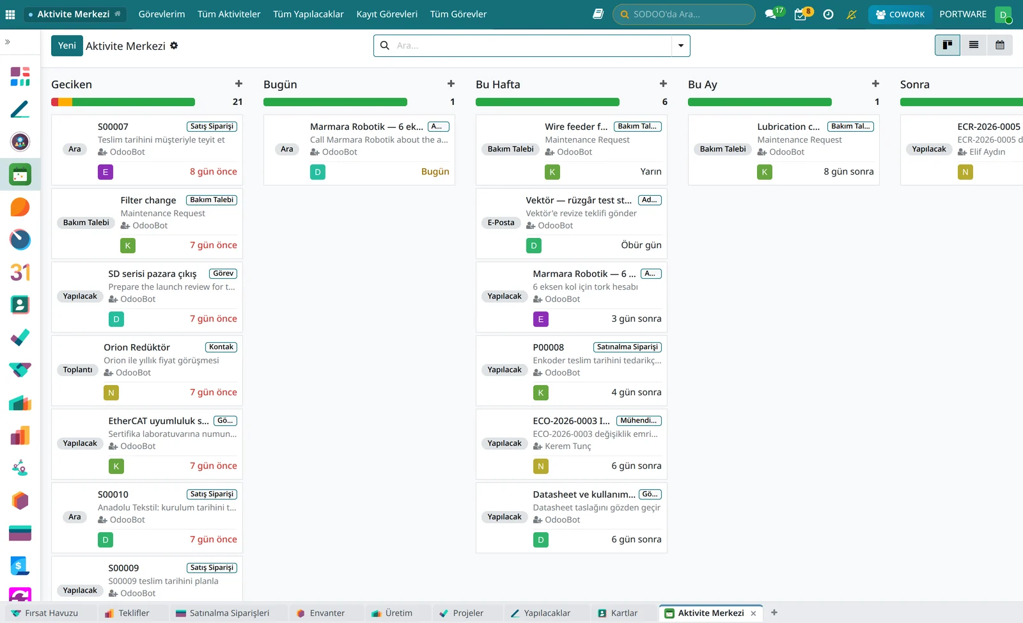Image resolution: width=1023 pixels, height=623 pixels.
Task: Add a new bottom tab with plus
Action: [774, 613]
